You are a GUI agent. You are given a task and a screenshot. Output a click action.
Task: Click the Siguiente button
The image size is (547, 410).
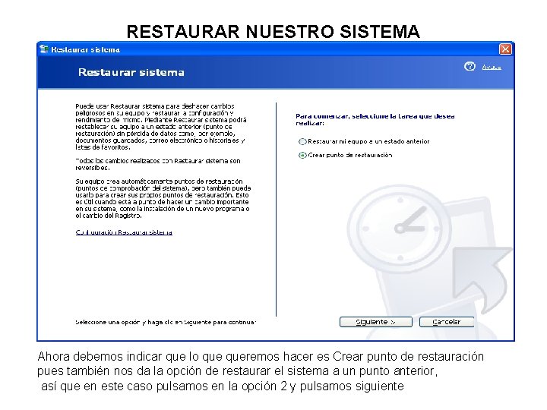(376, 322)
